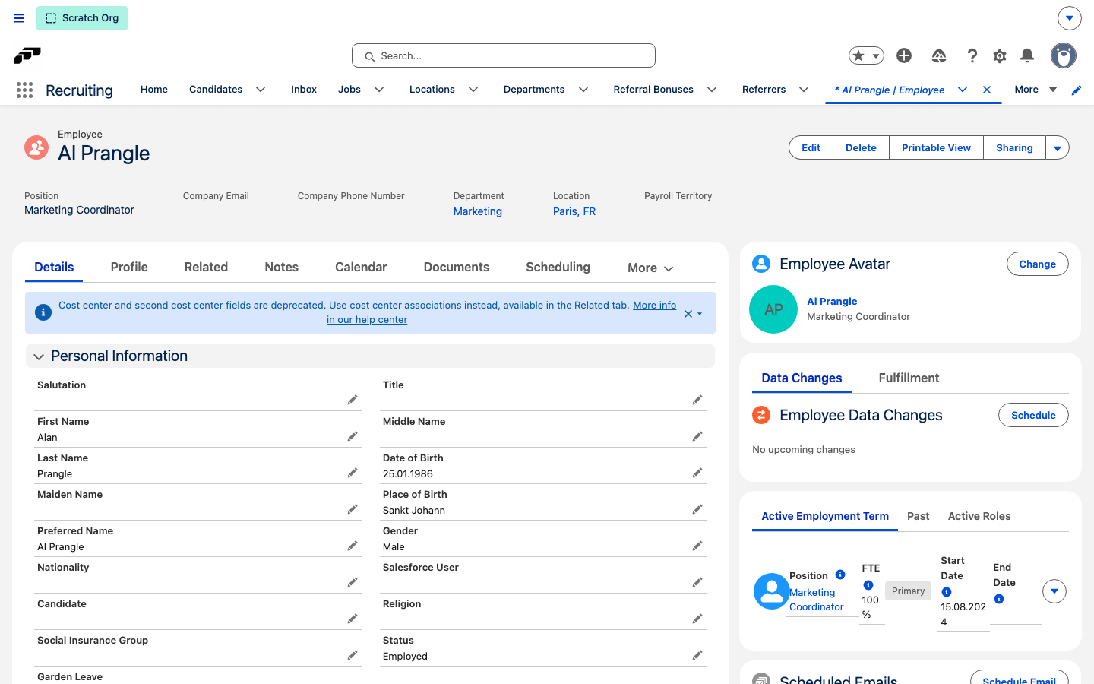Open the record actions dropdown next to Sharing
The image size is (1094, 684).
pos(1058,148)
